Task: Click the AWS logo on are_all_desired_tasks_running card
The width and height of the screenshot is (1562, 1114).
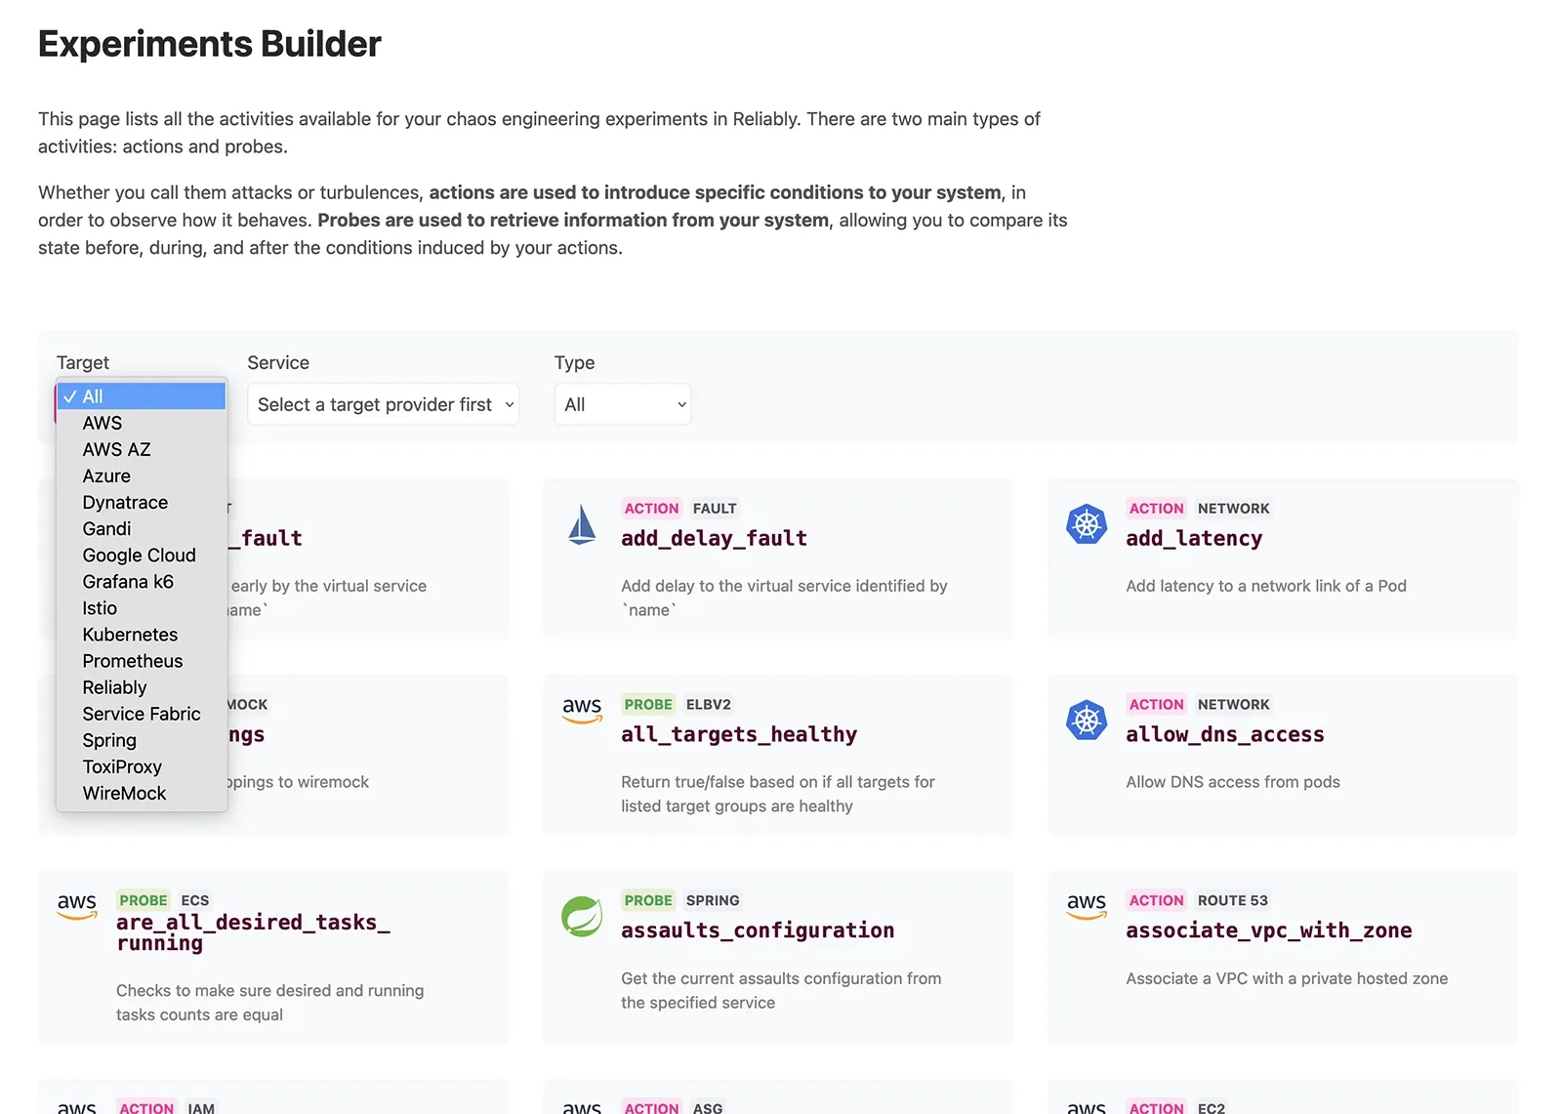Action: click(77, 906)
